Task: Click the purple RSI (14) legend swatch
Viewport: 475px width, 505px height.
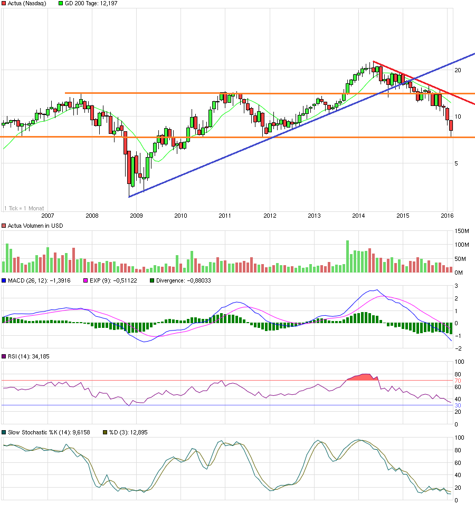Action: point(5,357)
